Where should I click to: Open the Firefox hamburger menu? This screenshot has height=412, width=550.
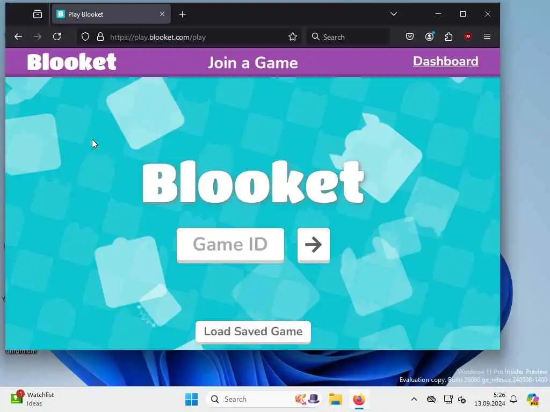tap(487, 37)
